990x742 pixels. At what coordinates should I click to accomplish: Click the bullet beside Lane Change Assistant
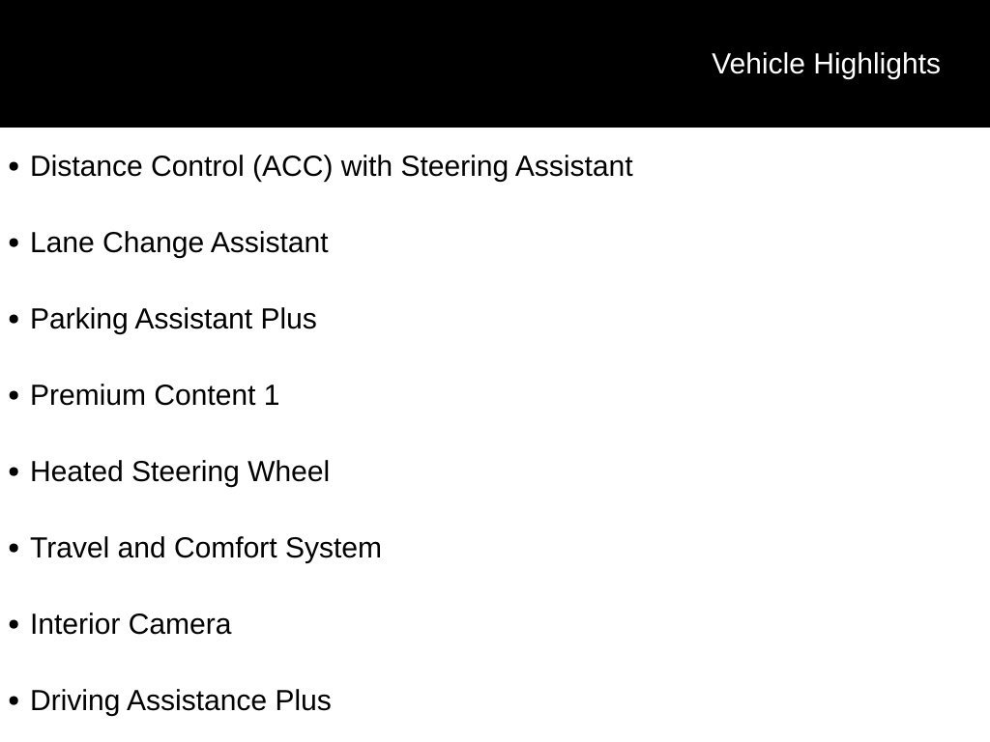[x=14, y=243]
